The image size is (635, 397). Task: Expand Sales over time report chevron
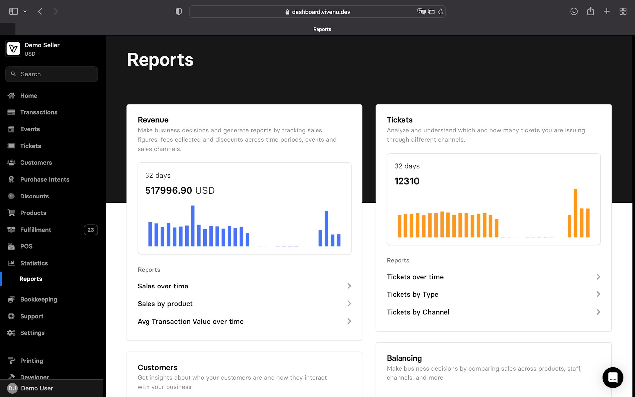[x=349, y=286]
